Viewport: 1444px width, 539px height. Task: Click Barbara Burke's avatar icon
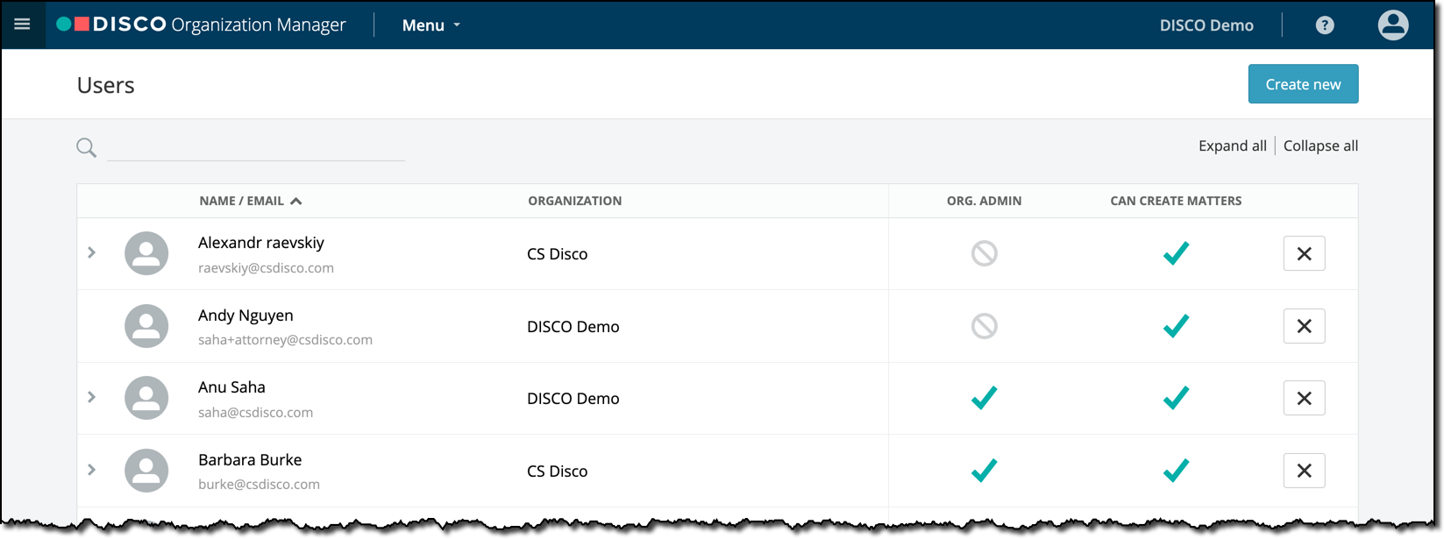coord(146,471)
